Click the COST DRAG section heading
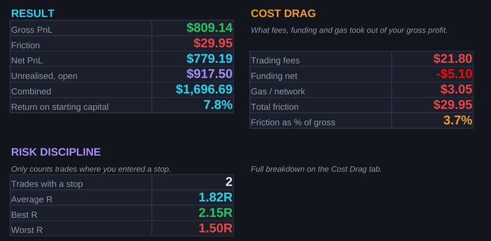Screen dimensions: 491x241 (x=283, y=14)
